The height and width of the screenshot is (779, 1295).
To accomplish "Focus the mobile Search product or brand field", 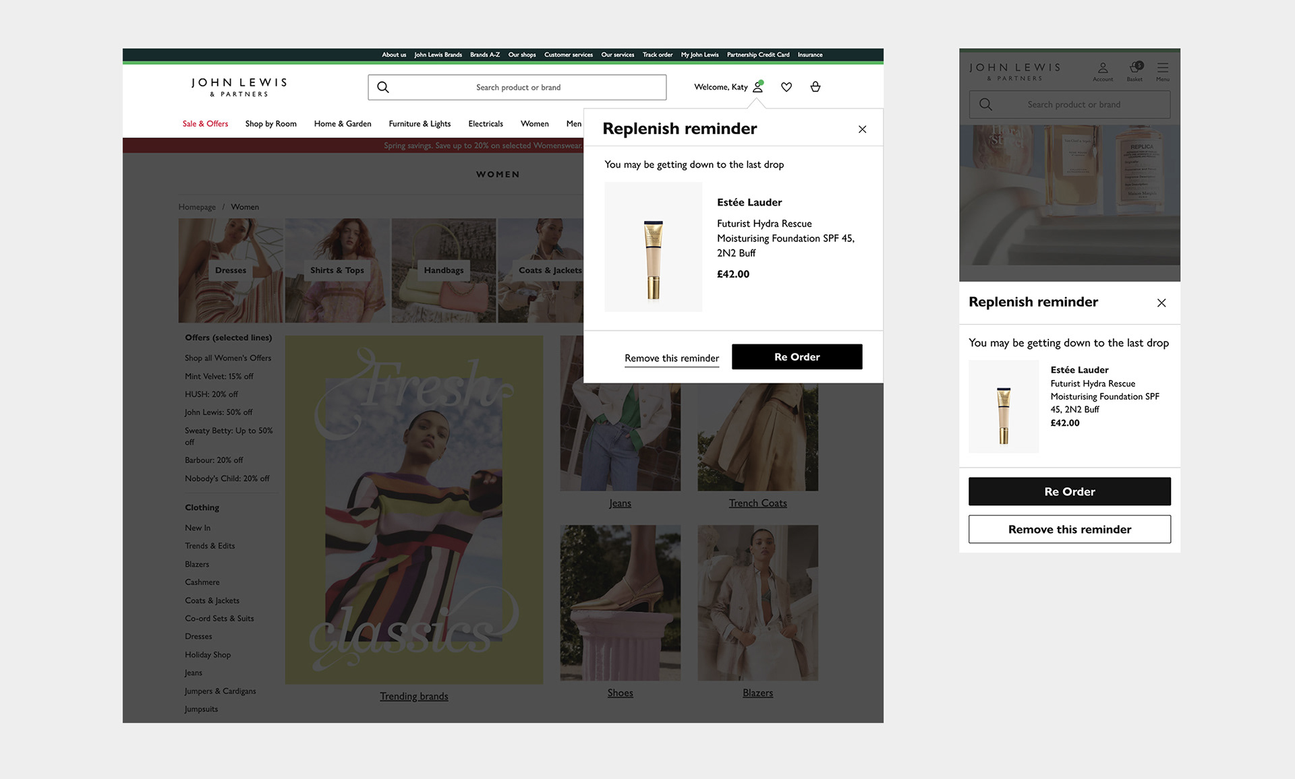I will click(1070, 104).
